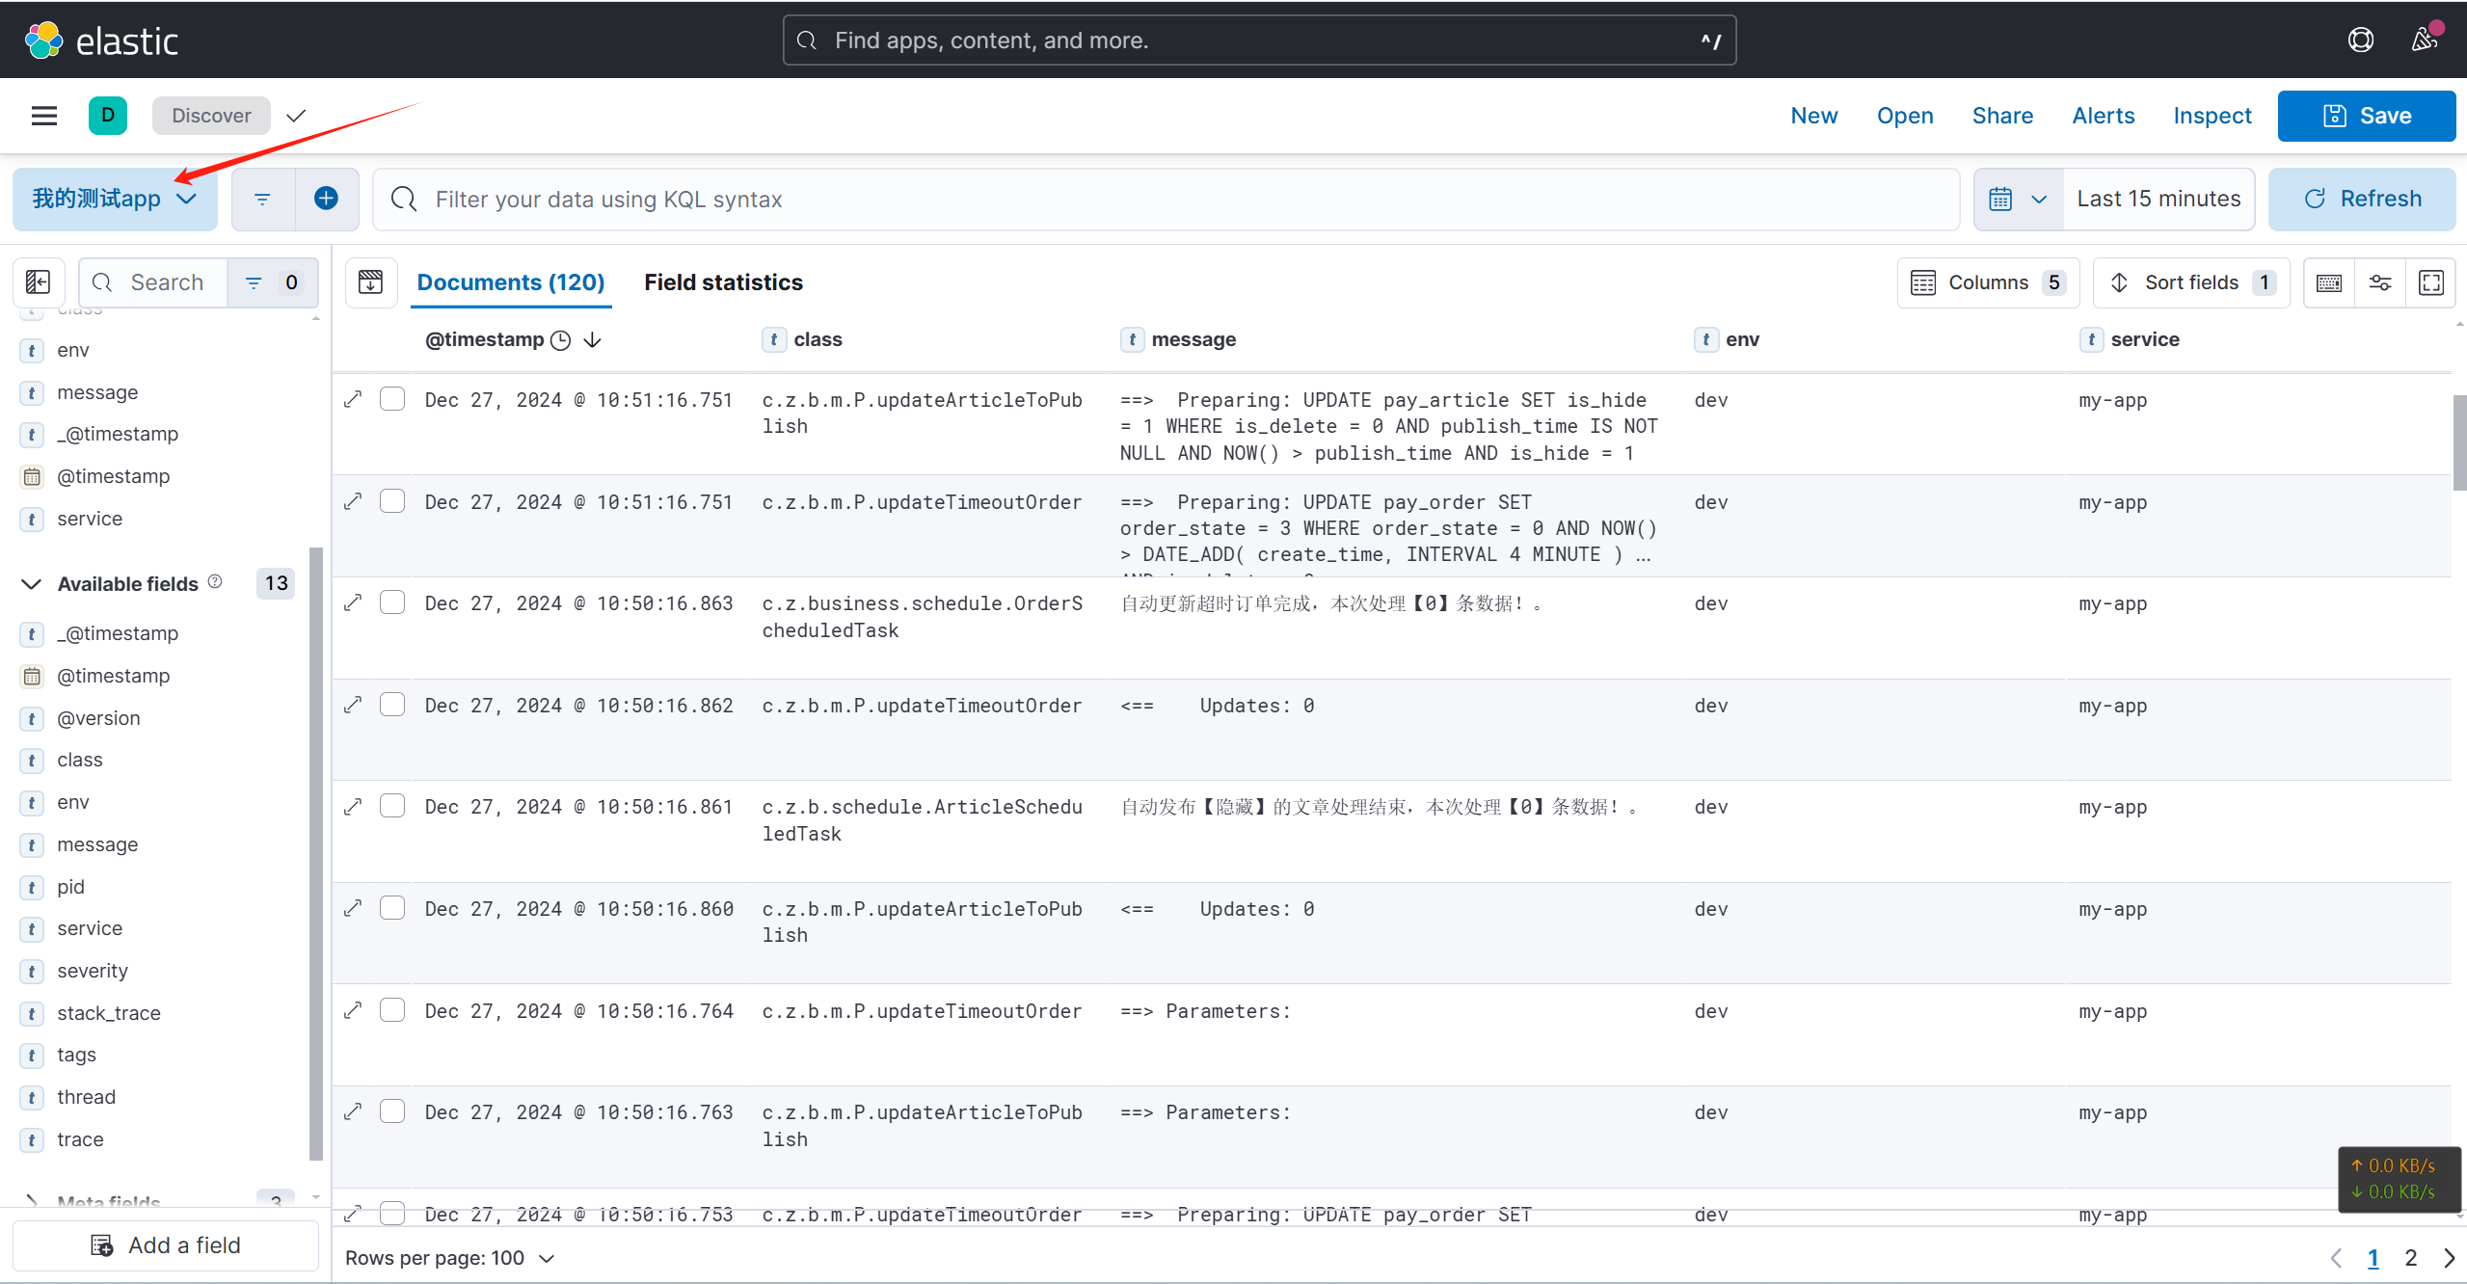Check the OrderScheduledTask row checkbox

click(391, 602)
